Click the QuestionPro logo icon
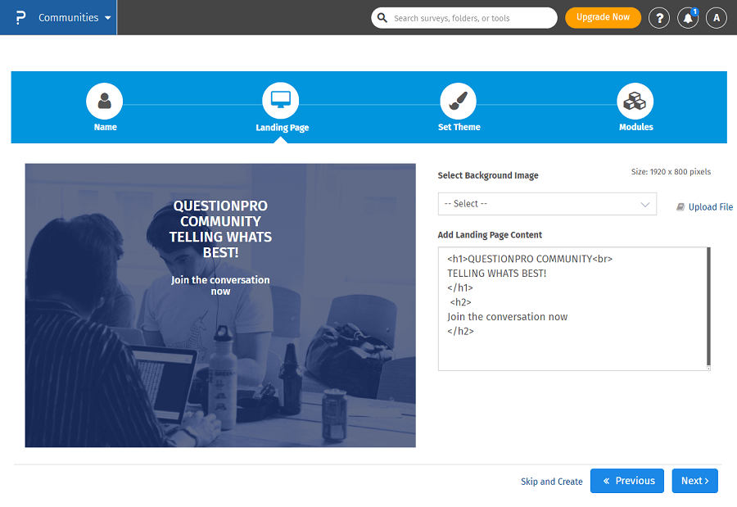Viewport: 737px width, 507px height. click(20, 17)
